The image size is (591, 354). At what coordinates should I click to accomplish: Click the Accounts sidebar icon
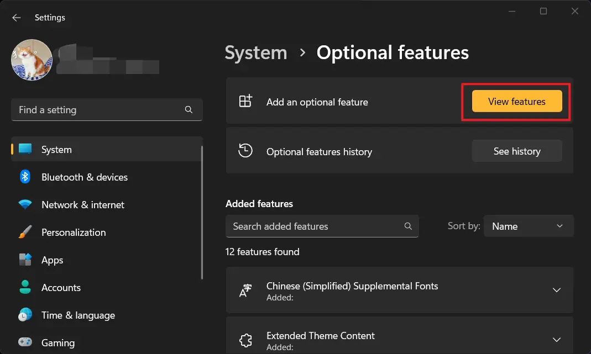tap(25, 287)
